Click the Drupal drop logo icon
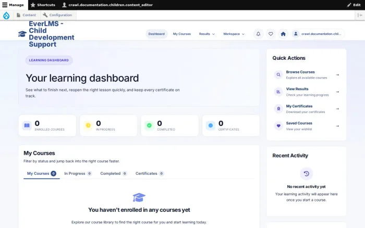Viewport: 365px width, 228px height. [x=6, y=15]
